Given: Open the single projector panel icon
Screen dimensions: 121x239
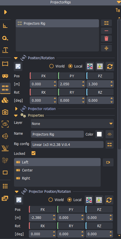Looking at the screenshot, I should pyautogui.click(x=5, y=76).
